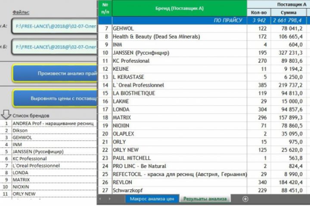The width and height of the screenshot is (310, 206).
Task: Select the L KERASTASE brand cell
Action: (180, 77)
